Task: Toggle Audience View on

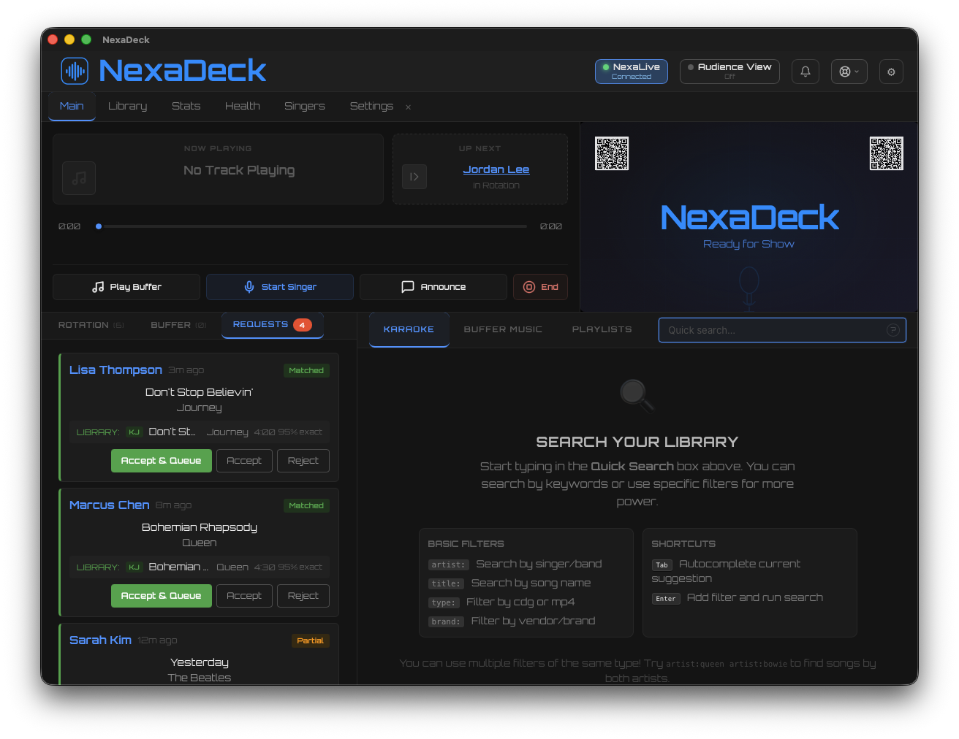Action: pos(729,72)
